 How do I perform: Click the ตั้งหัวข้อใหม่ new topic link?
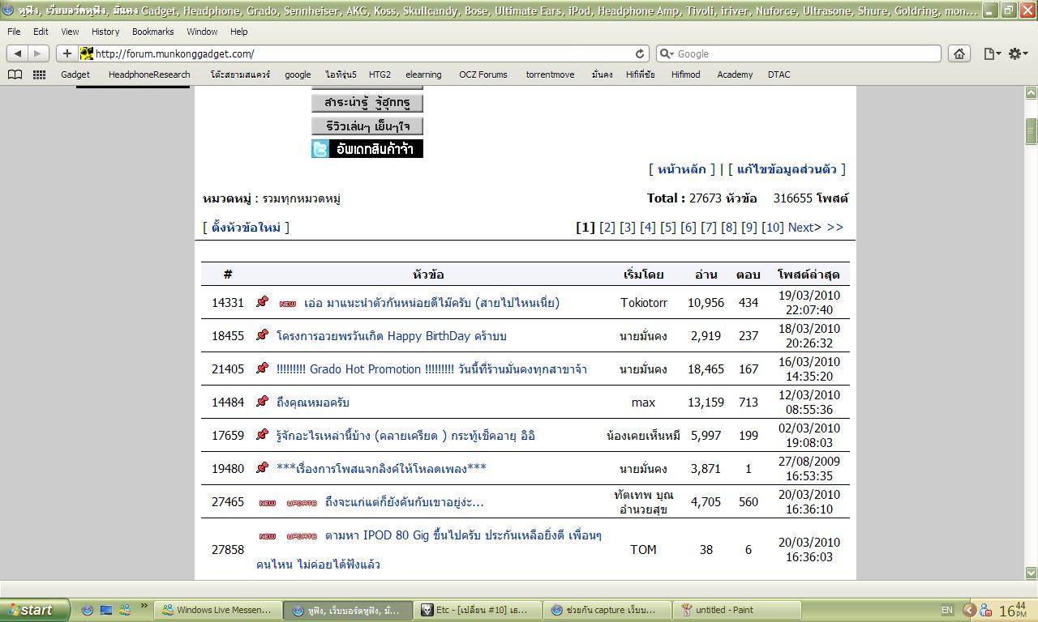click(x=246, y=228)
